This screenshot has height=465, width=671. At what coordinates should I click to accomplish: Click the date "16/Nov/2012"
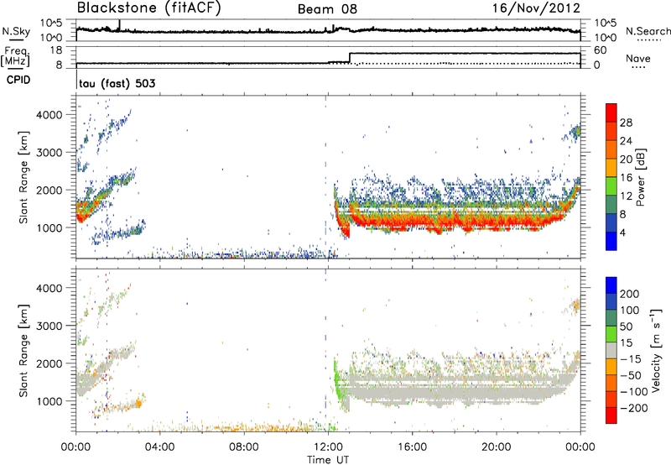536,8
